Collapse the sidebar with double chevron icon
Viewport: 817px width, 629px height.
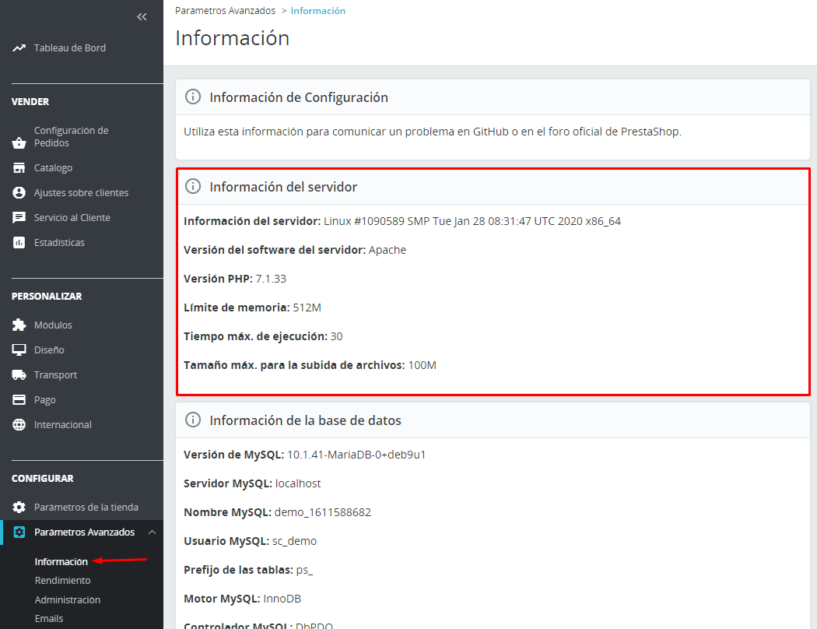[142, 16]
